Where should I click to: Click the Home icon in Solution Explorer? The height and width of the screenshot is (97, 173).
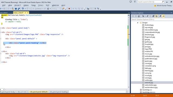(x=139, y=16)
